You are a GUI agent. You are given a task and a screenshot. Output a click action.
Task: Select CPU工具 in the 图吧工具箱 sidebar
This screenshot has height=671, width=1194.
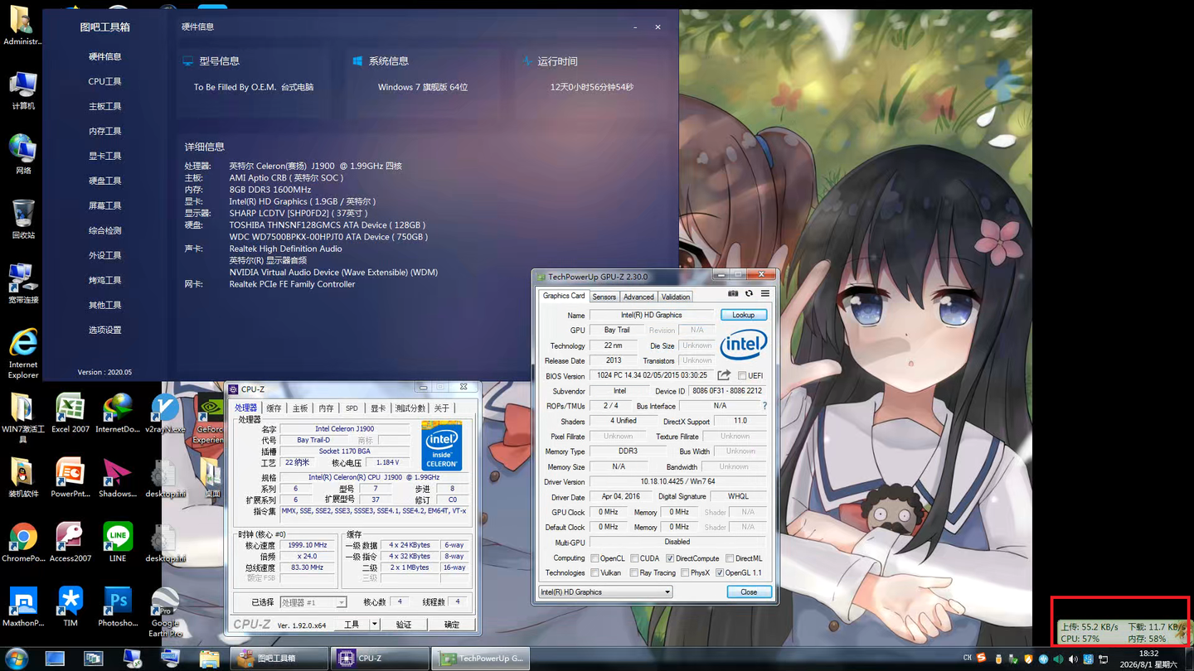105,81
